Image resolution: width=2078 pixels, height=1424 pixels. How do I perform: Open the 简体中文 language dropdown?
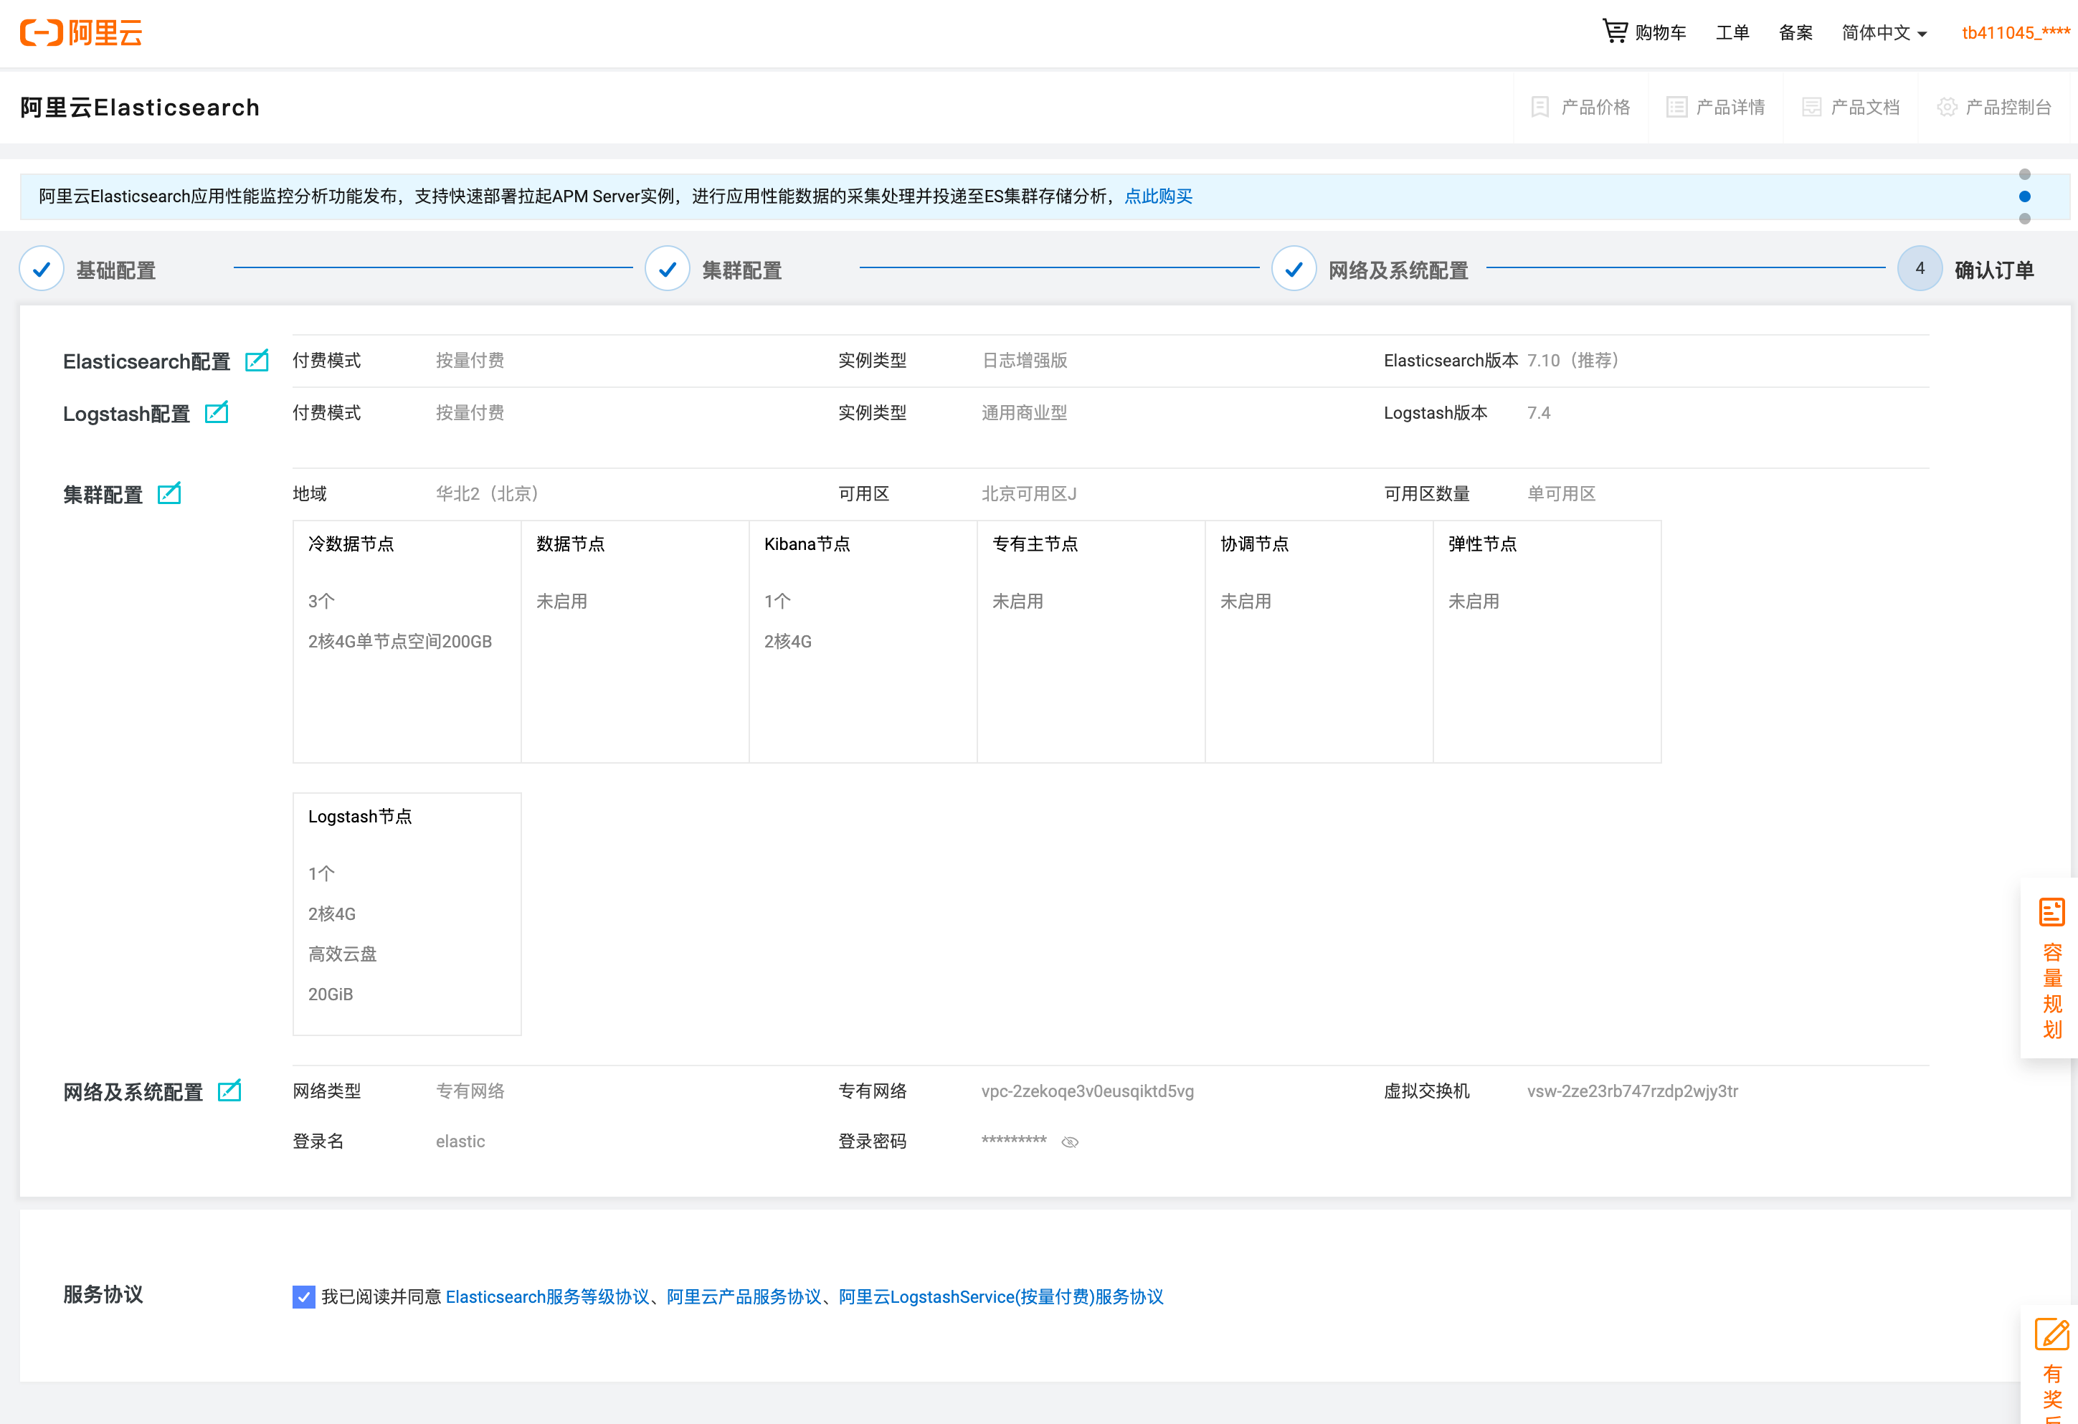tap(1883, 33)
